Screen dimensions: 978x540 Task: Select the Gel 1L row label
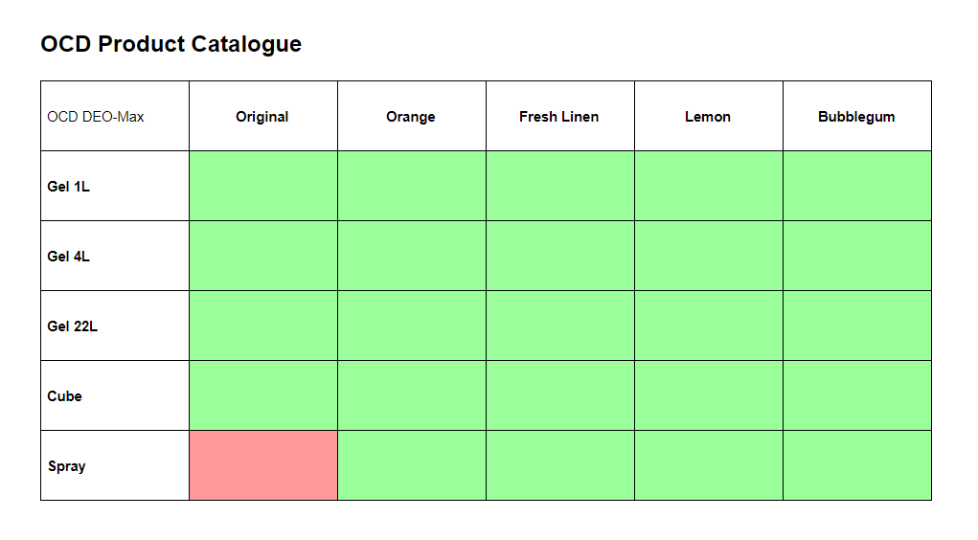point(69,187)
